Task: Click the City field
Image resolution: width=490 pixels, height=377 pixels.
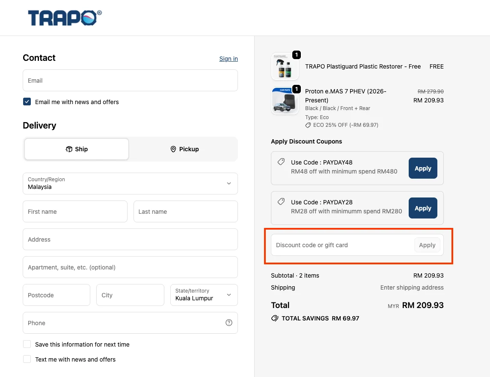Action: (x=131, y=295)
